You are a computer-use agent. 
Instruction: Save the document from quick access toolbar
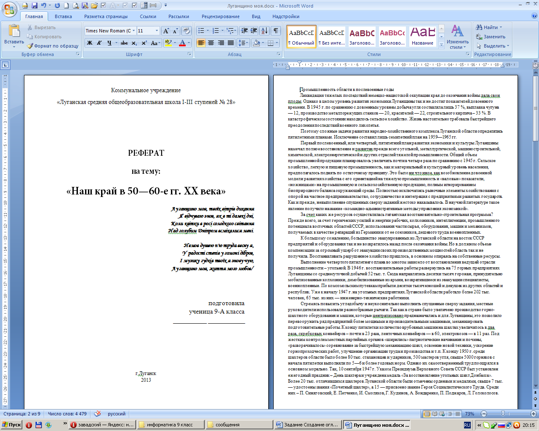click(35, 5)
